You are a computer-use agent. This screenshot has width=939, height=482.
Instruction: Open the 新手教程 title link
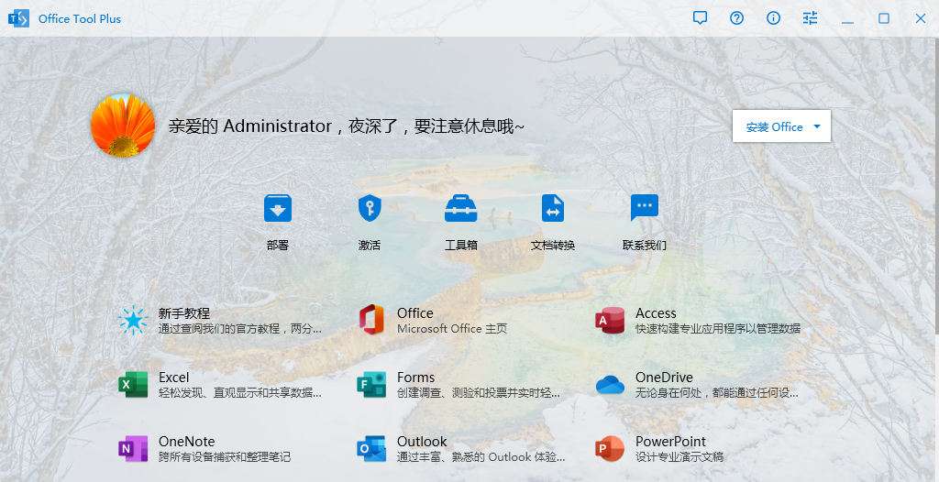point(183,313)
